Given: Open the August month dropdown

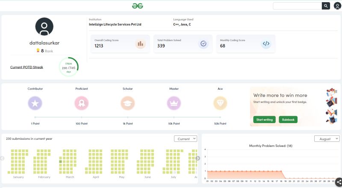Looking at the screenshot, I should [327, 139].
